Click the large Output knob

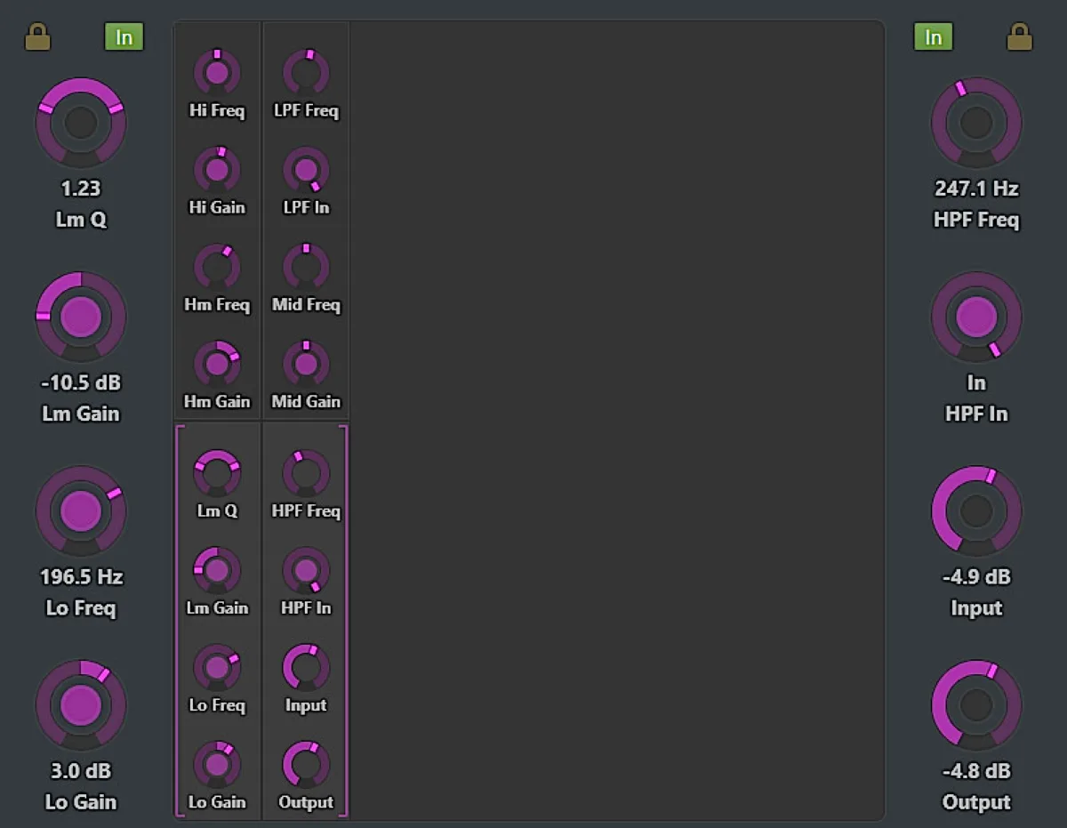(976, 704)
